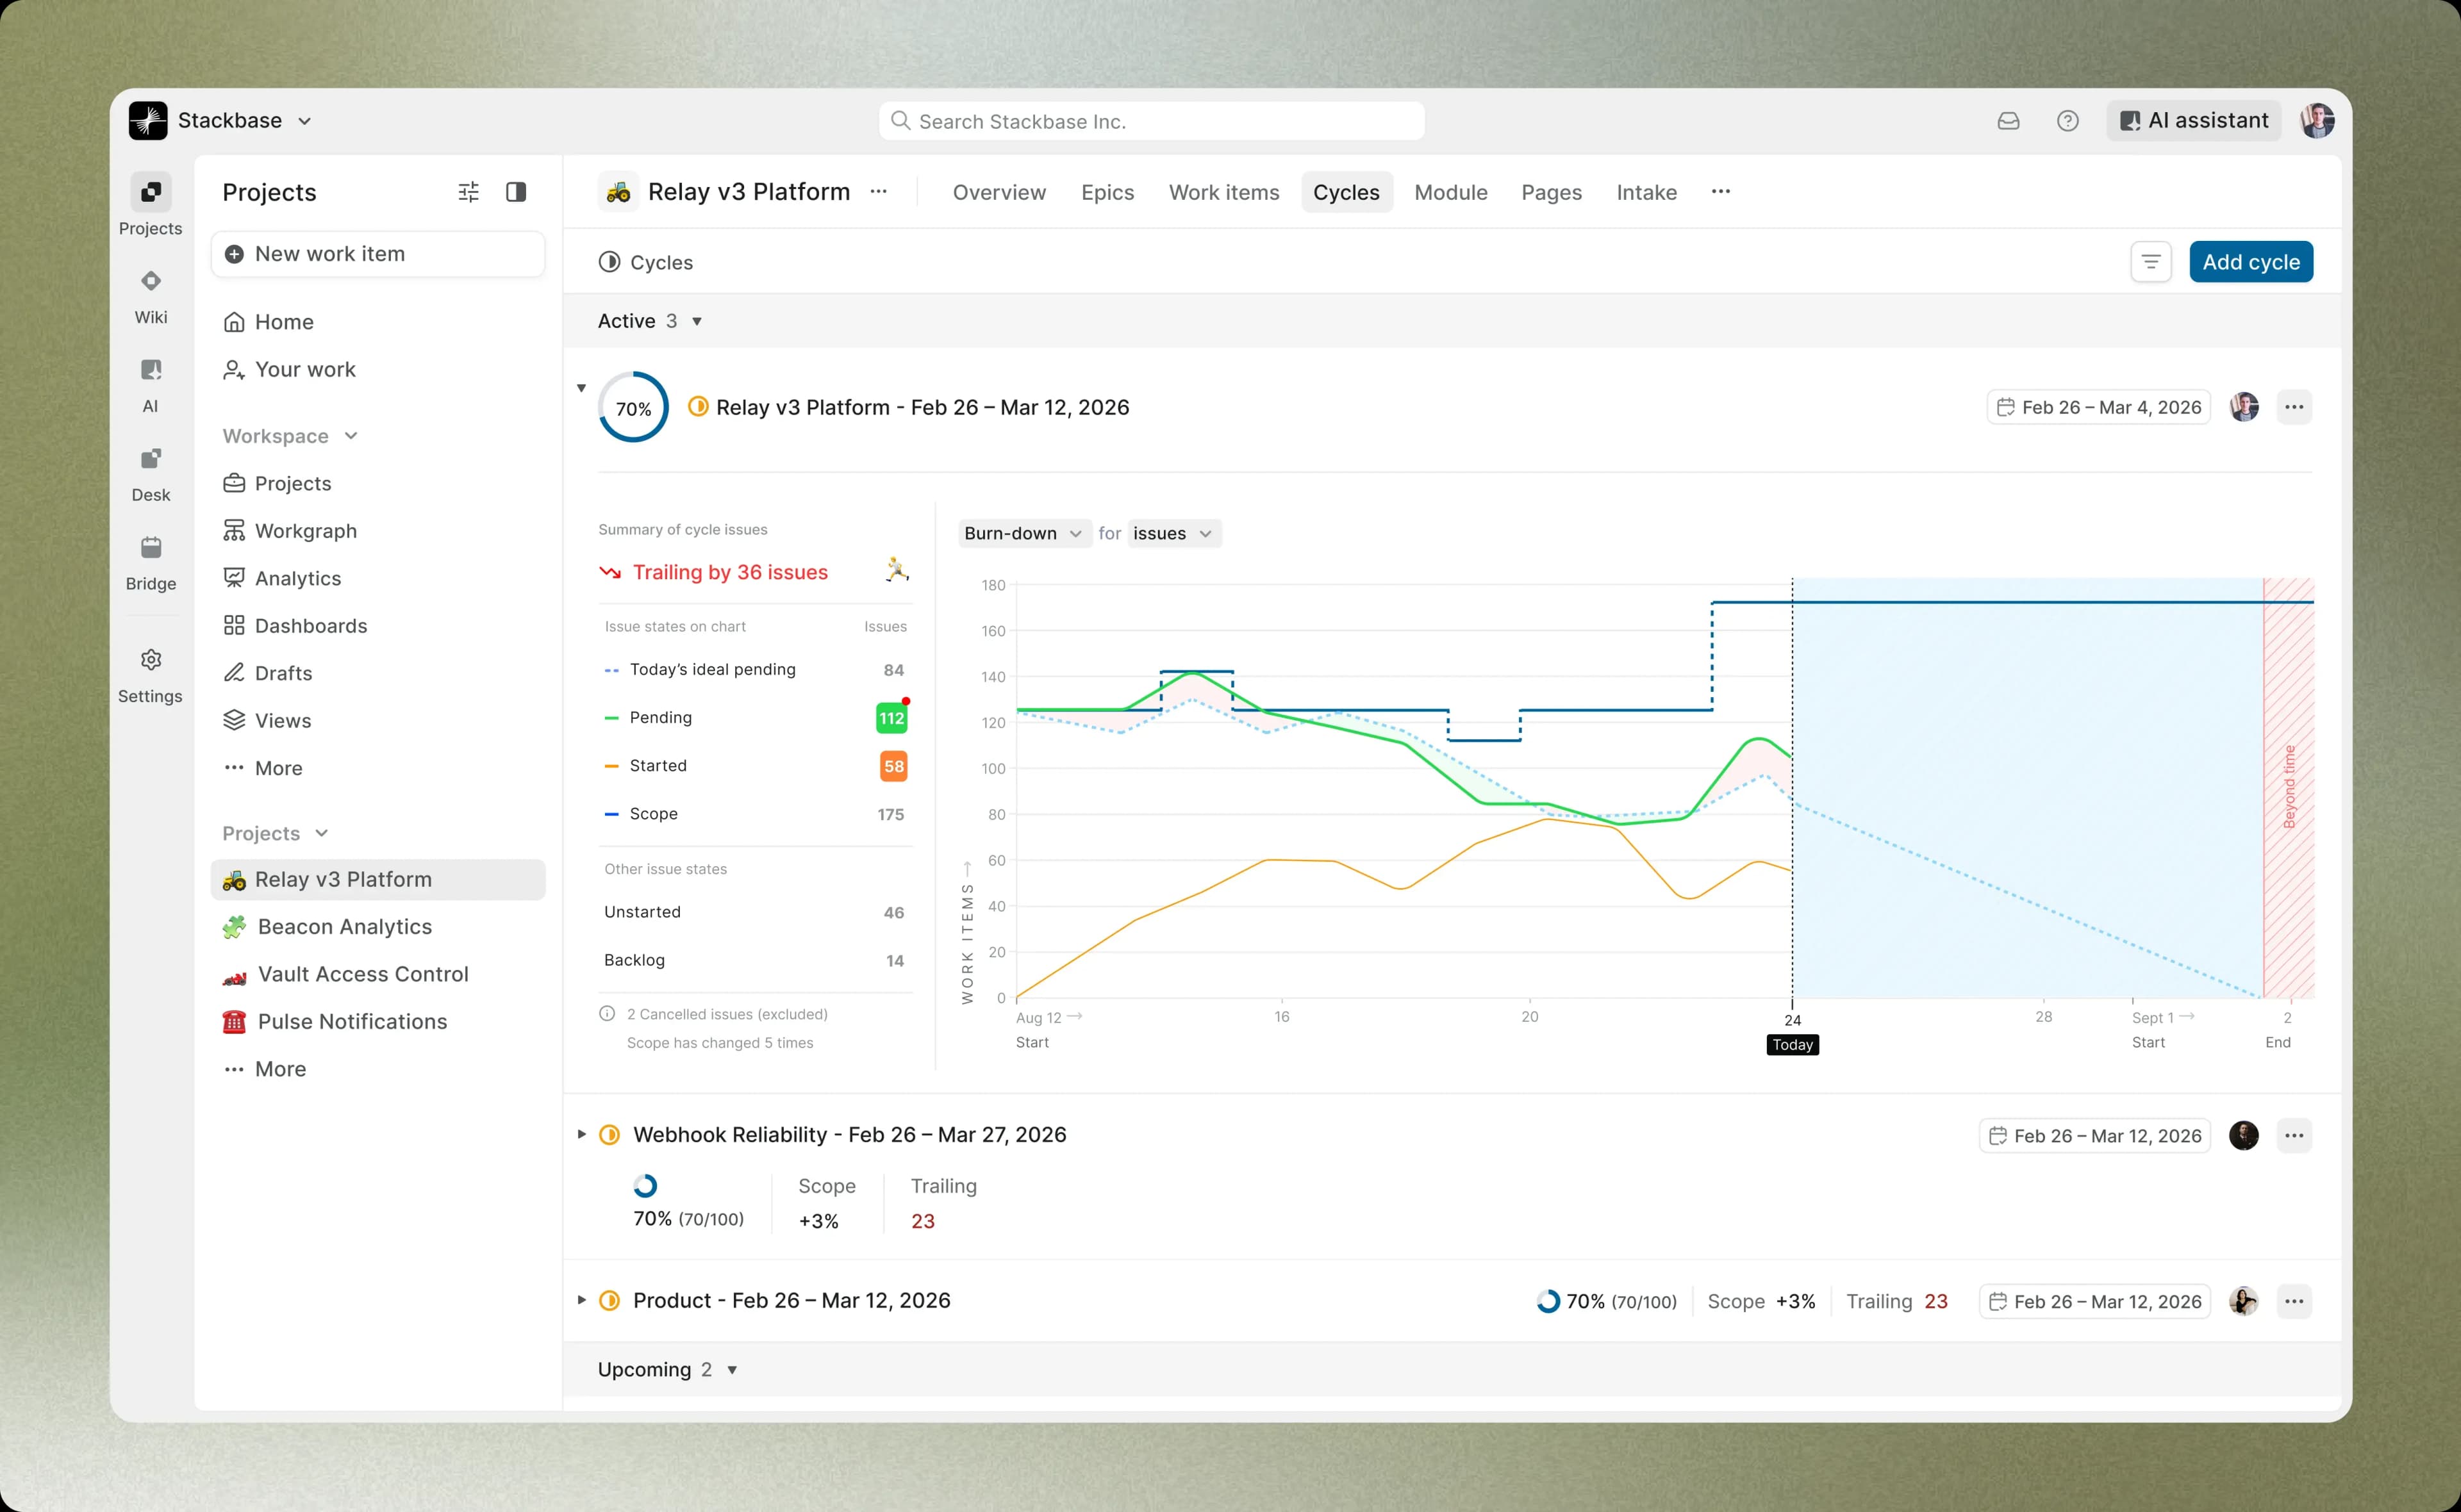Collapse the sidebar panel icon
Image resolution: width=2461 pixels, height=1512 pixels.
[x=516, y=192]
